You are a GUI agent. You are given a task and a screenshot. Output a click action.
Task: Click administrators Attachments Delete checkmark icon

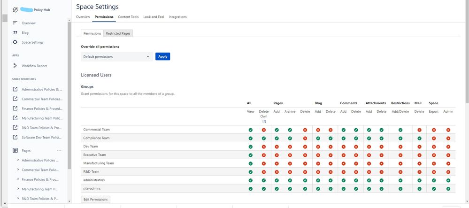[381, 180]
